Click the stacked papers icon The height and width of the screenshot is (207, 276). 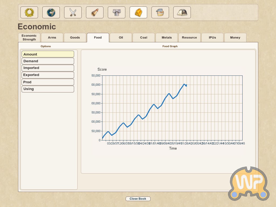pyautogui.click(x=160, y=12)
